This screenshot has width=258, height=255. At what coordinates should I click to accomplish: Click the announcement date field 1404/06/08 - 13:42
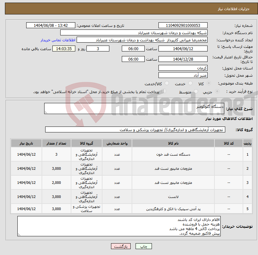coord(51,25)
